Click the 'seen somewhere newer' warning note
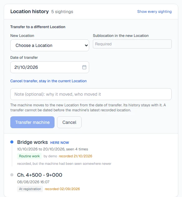 [x=64, y=164]
